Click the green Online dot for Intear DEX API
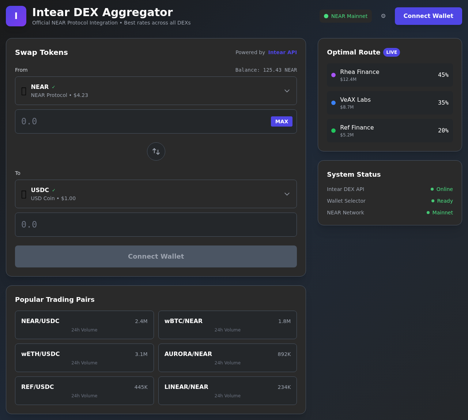Image resolution: width=468 pixels, height=420 pixels. 433,189
